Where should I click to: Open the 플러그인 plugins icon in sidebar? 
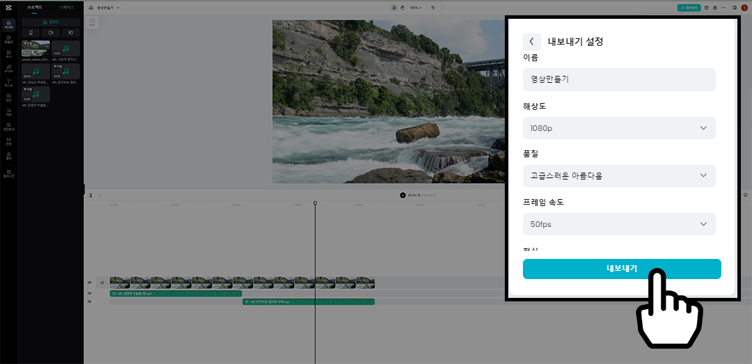[x=8, y=173]
